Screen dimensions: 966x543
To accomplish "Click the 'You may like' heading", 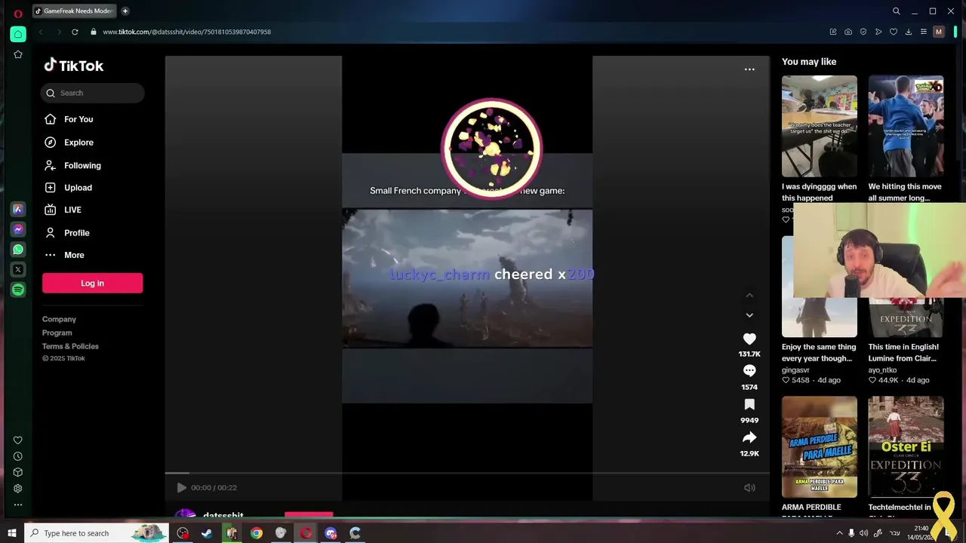I will pos(809,62).
